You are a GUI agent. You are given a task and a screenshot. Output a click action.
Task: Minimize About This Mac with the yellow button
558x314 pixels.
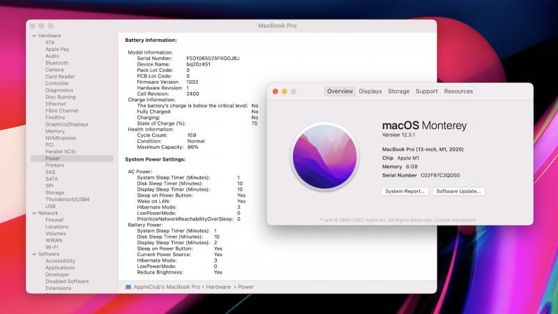285,91
